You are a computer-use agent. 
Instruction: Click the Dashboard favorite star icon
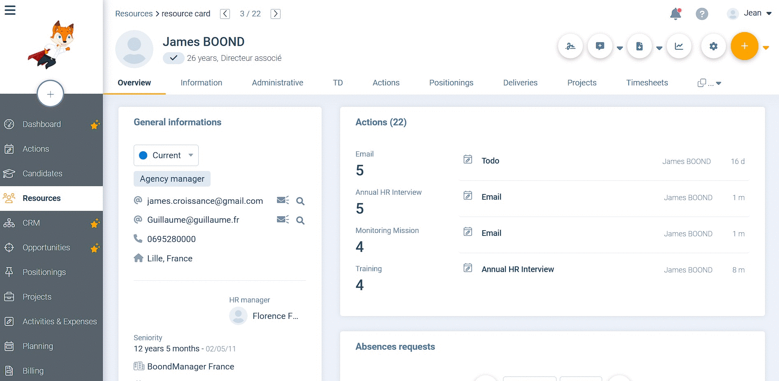point(95,125)
